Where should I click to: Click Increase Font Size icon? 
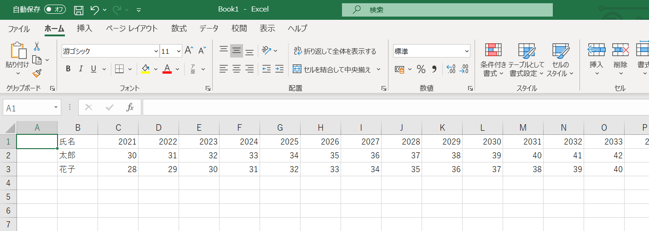189,51
